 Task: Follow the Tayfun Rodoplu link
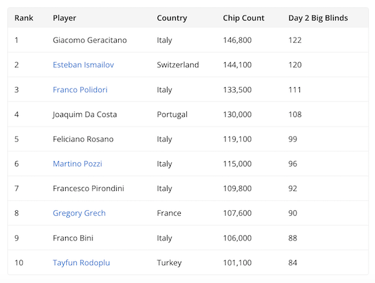pos(81,262)
